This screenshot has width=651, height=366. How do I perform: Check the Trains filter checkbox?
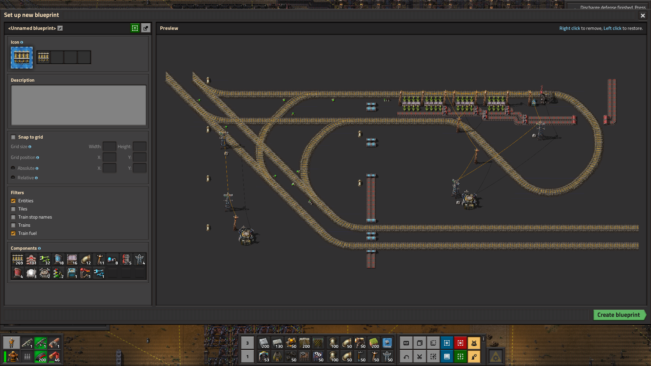(x=13, y=225)
